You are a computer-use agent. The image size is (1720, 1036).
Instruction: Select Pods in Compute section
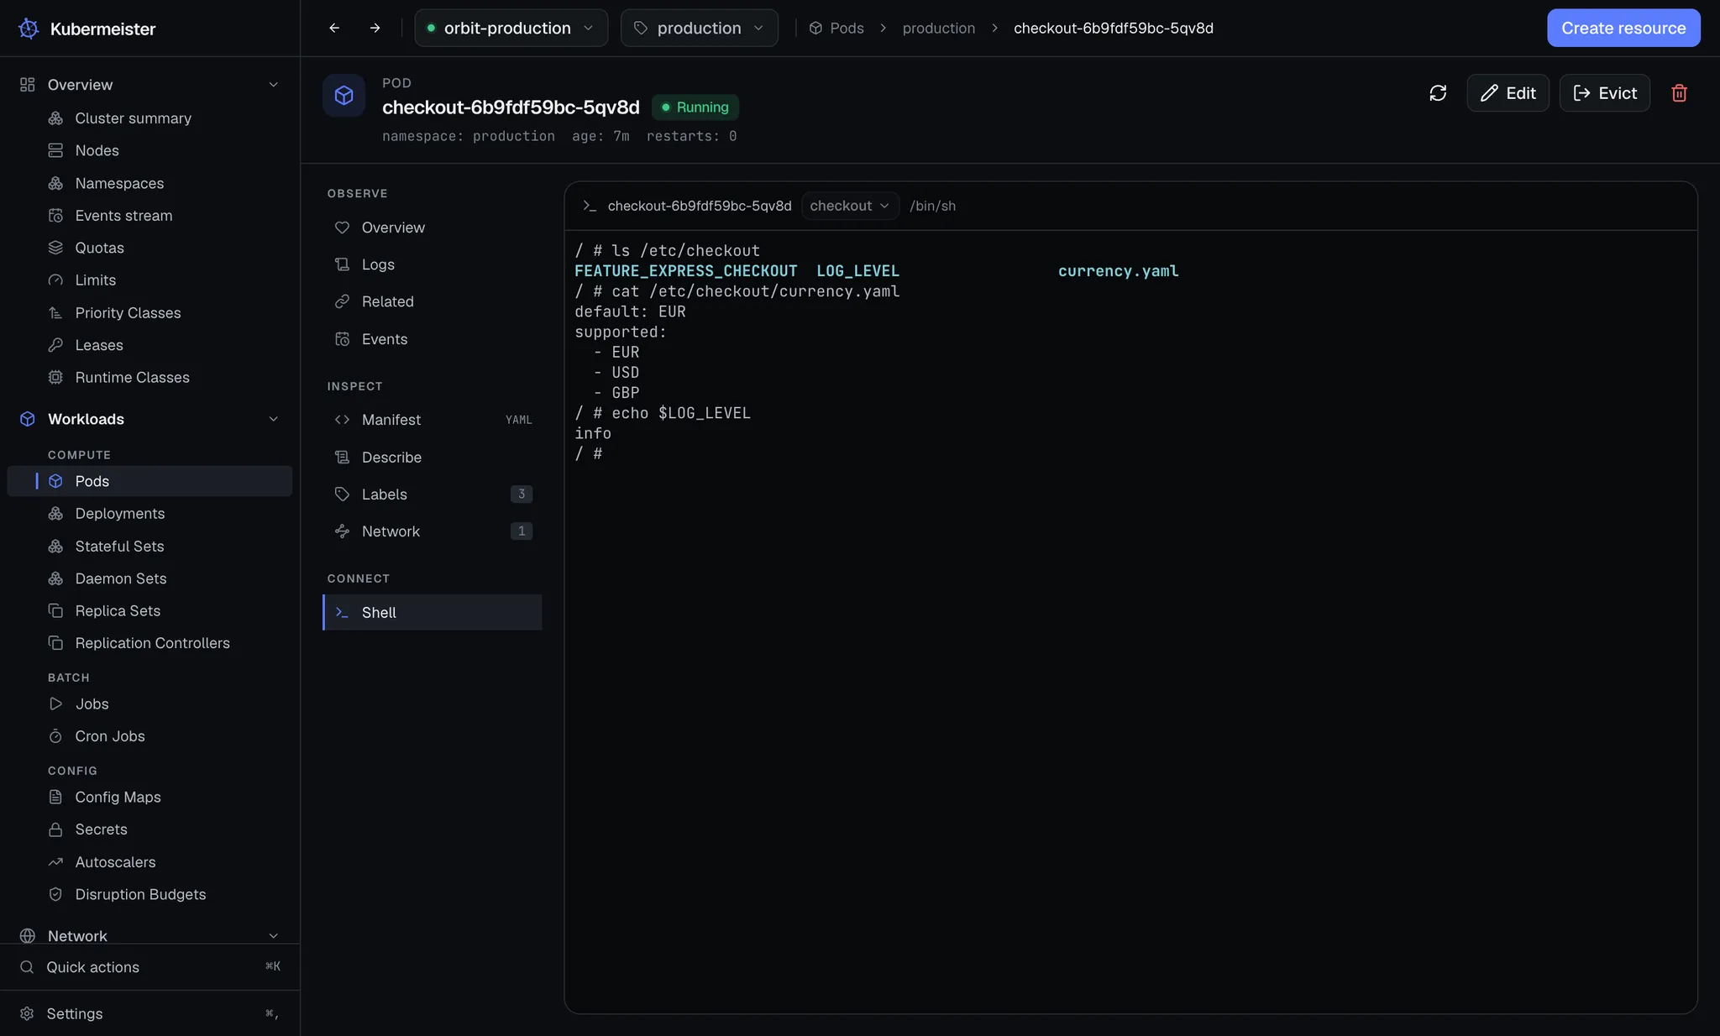(x=149, y=481)
